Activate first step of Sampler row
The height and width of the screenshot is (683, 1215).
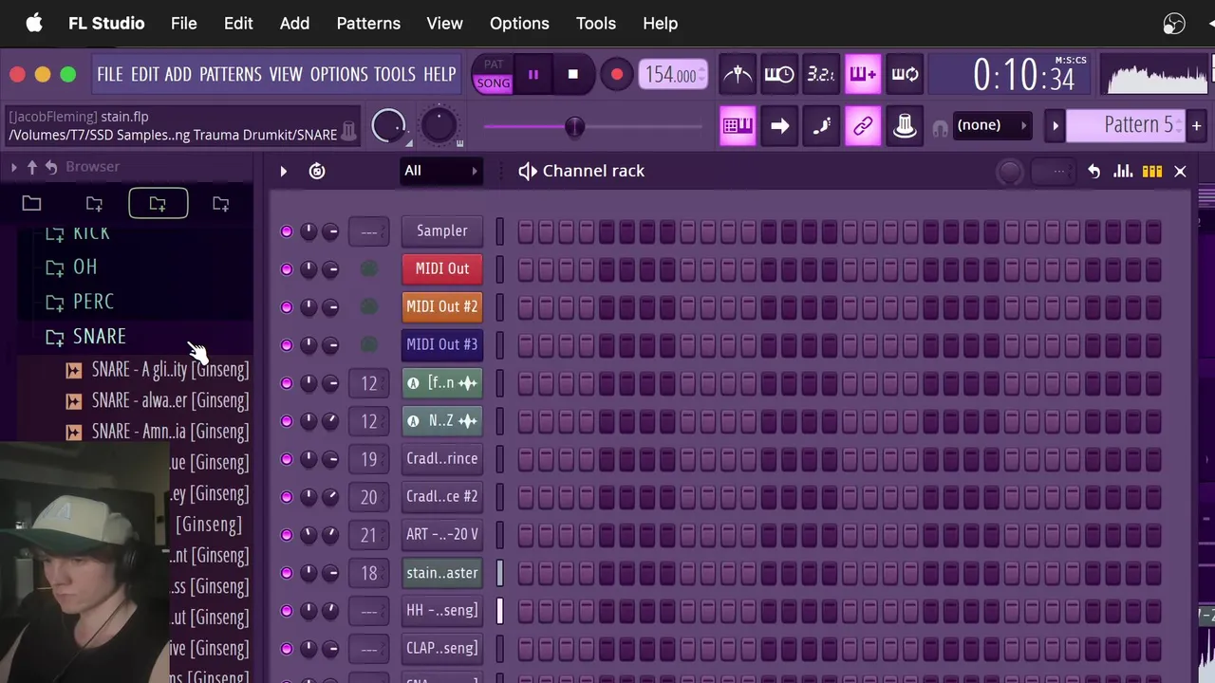[526, 231]
